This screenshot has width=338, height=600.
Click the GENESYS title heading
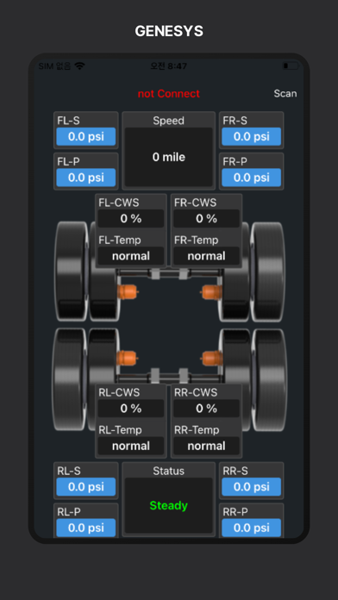(x=169, y=31)
